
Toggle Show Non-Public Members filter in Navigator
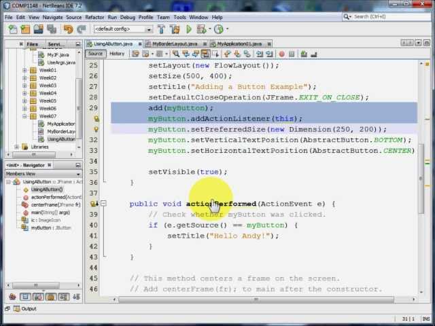pos(51,297)
